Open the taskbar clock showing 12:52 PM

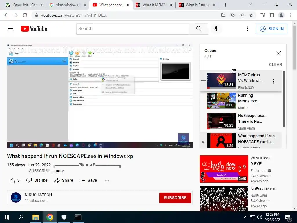pos(272,217)
